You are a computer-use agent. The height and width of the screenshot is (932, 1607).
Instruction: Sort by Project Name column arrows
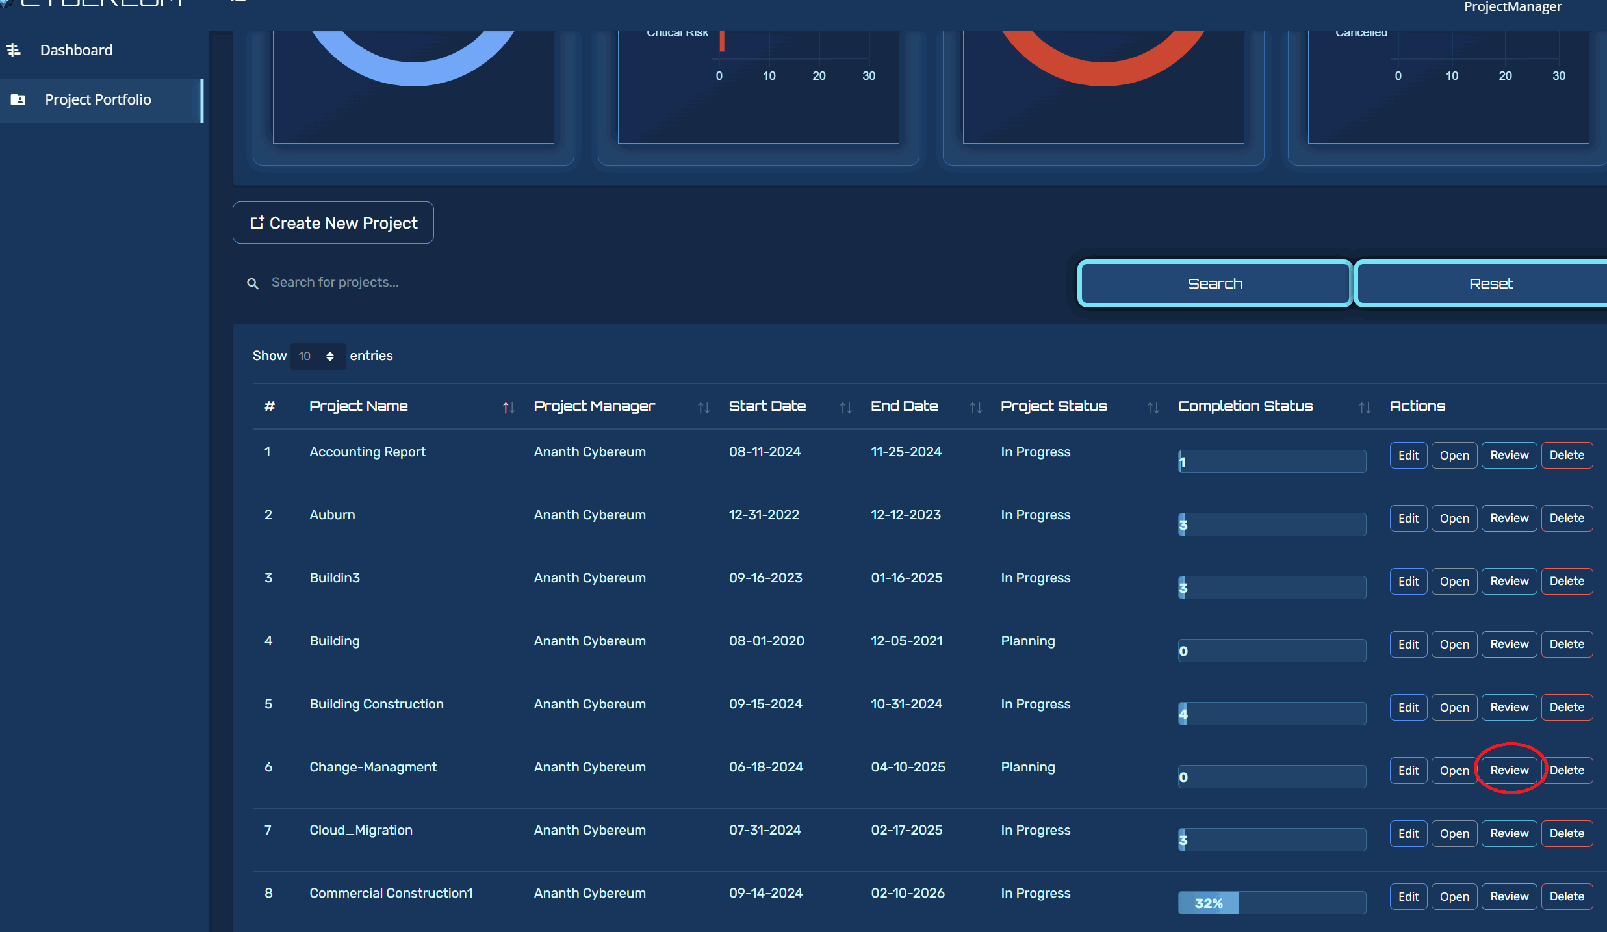509,408
